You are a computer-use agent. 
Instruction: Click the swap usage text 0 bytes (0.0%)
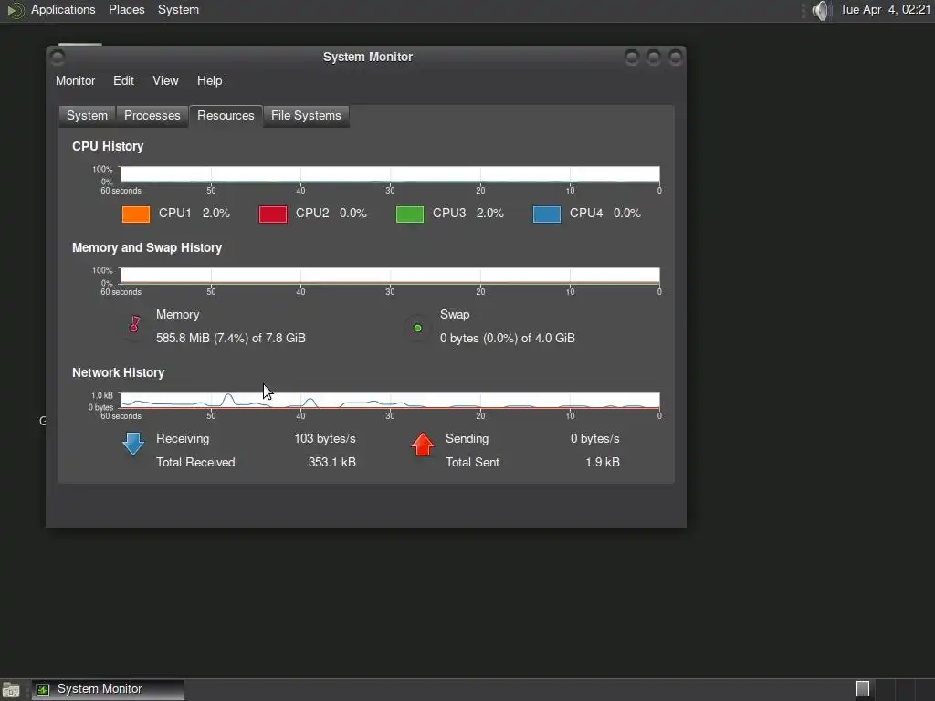click(x=508, y=338)
